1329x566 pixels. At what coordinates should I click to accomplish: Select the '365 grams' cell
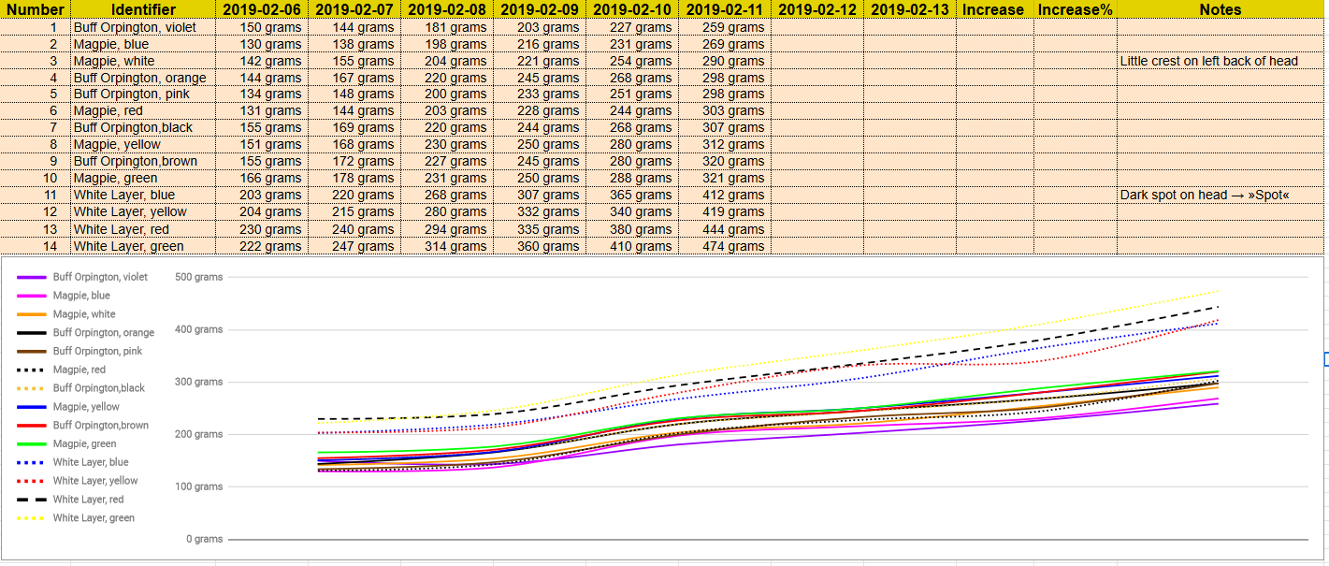(x=631, y=195)
